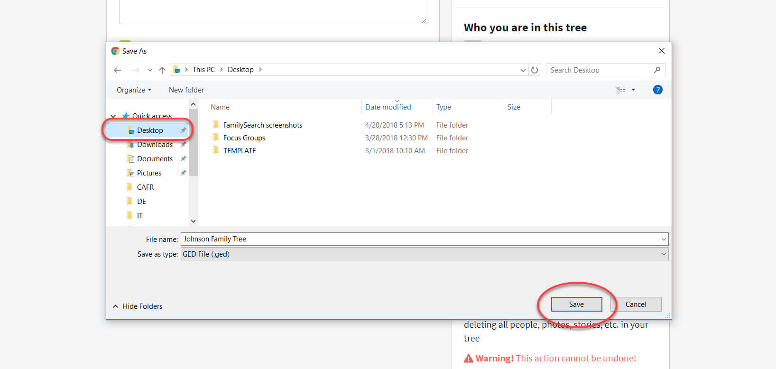Click date 3/1/2018 10:10 AM
Image resolution: width=776 pixels, height=369 pixels.
click(395, 151)
